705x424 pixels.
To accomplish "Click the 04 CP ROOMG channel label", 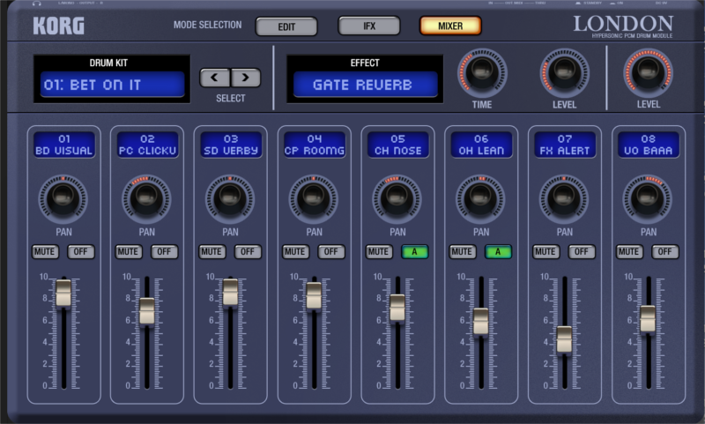I will pyautogui.click(x=315, y=145).
